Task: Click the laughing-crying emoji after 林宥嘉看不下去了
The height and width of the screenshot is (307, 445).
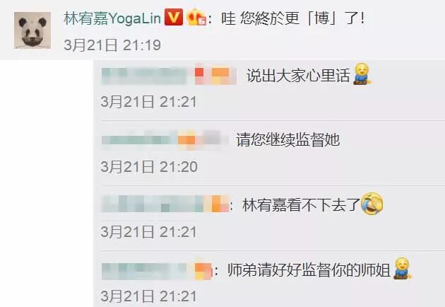Action: coord(372,204)
